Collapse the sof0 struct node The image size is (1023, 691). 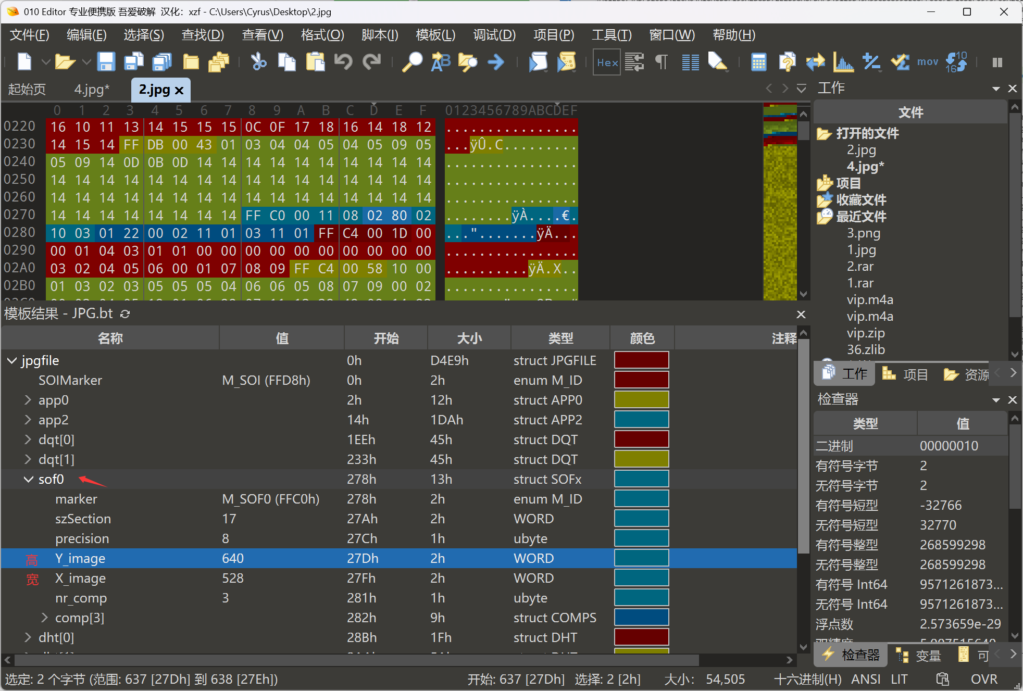[x=28, y=479]
